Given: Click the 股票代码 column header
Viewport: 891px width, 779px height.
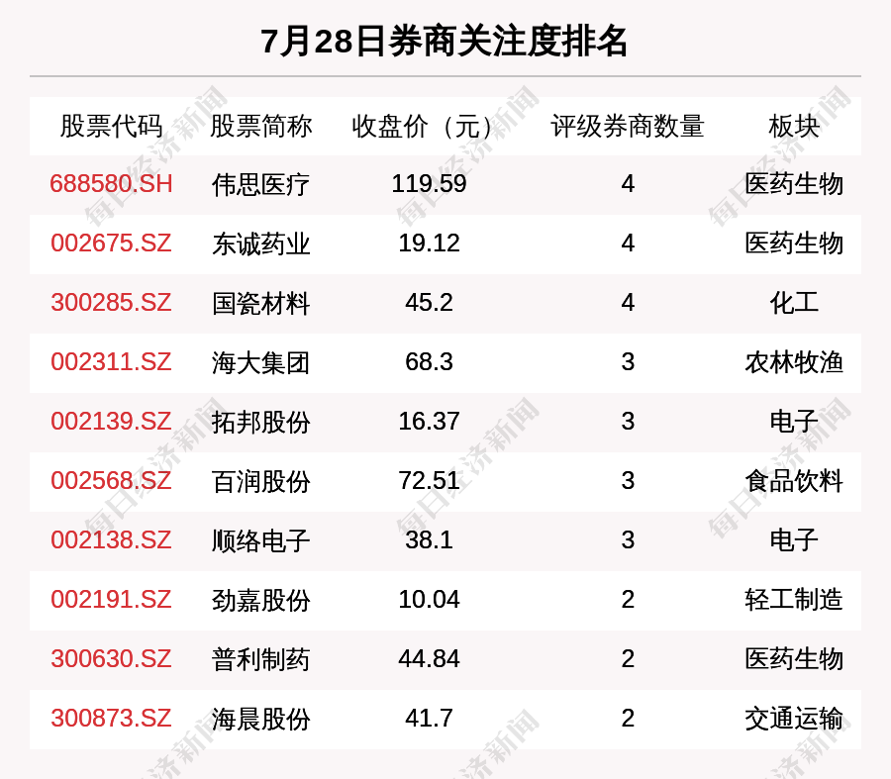Looking at the screenshot, I should click(x=111, y=127).
